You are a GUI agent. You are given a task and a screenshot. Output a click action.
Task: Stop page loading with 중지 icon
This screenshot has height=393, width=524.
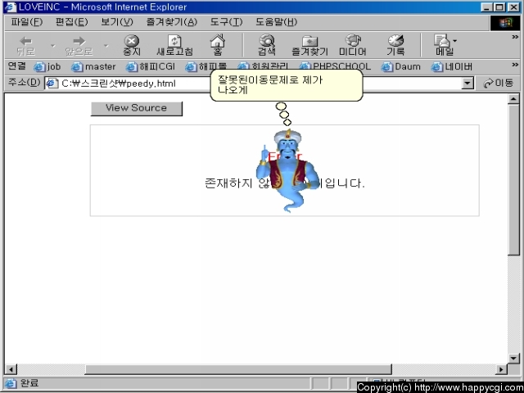[x=132, y=46]
